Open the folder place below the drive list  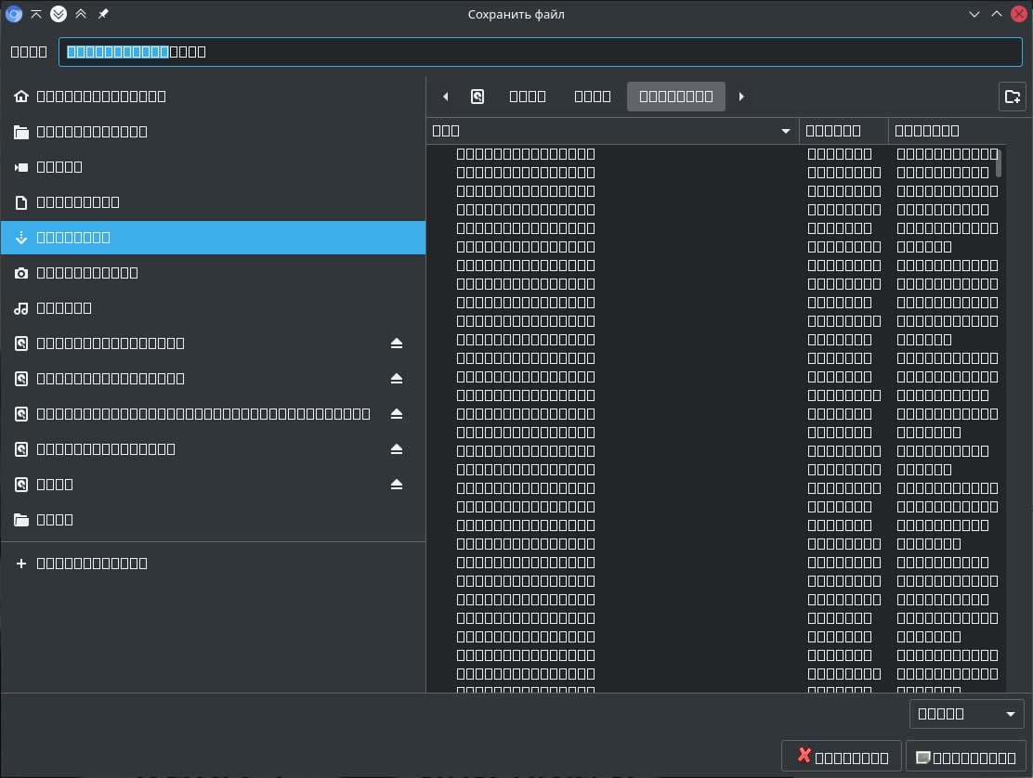pos(213,519)
